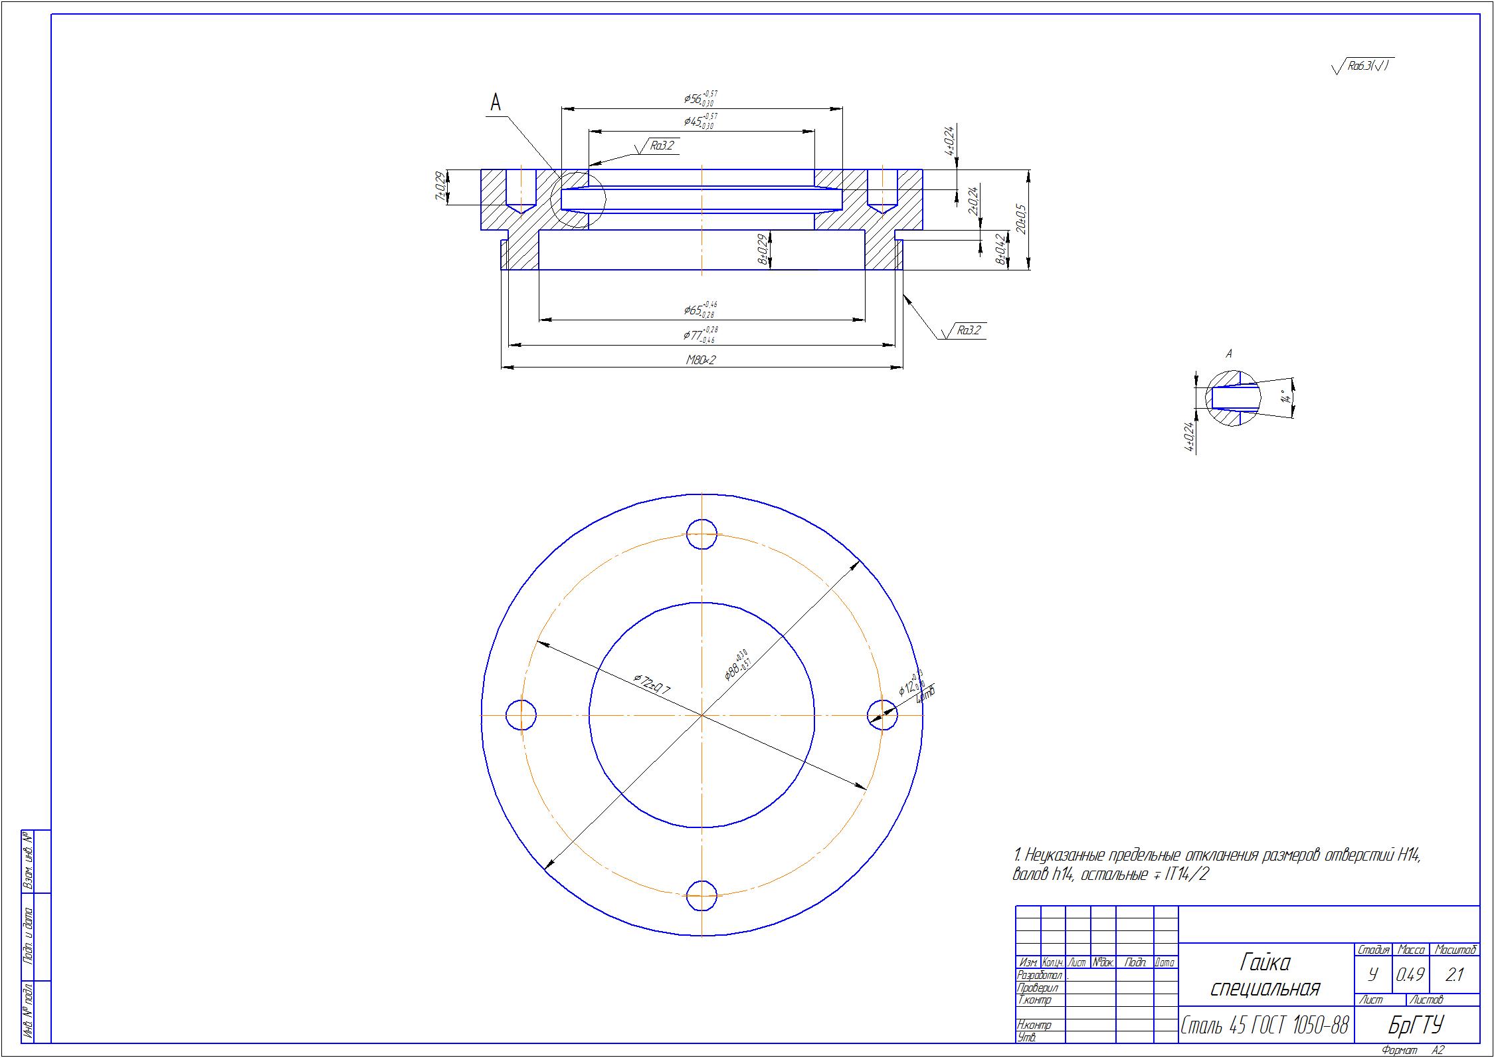Screen dimensions: 1494x1058
Task: Click the 'Подп.' column header in title block
Action: pos(1135,962)
